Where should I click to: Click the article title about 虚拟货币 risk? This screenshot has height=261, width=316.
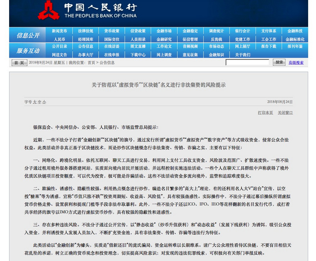tap(158, 85)
